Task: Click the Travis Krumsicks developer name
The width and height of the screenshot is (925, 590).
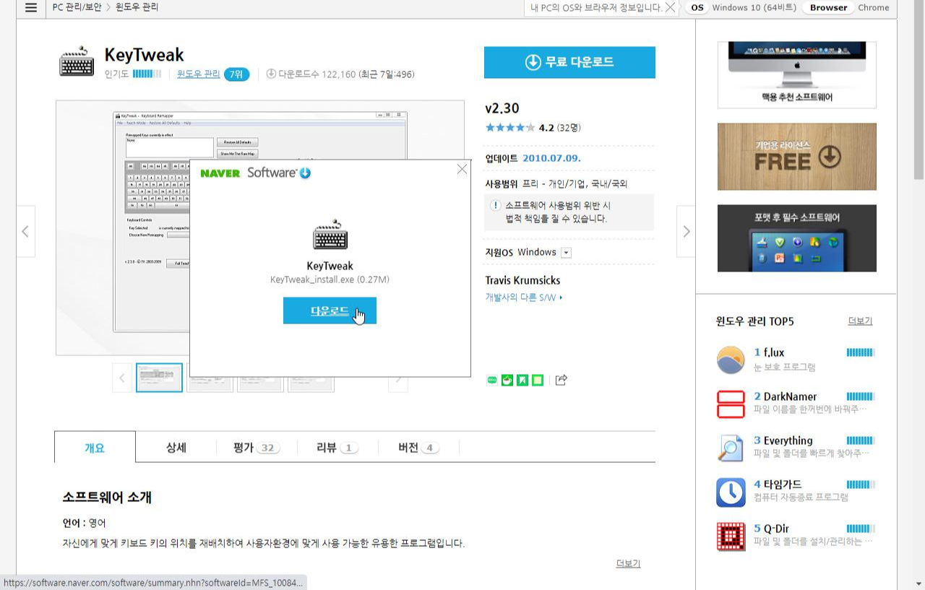Action: (x=522, y=280)
